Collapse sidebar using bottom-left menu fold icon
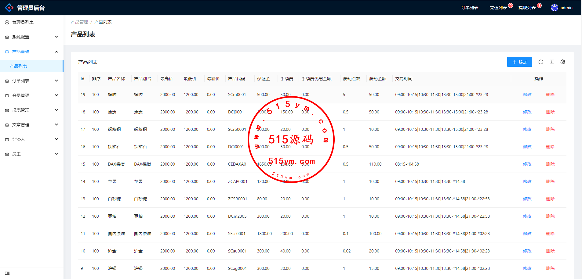 coord(7,273)
